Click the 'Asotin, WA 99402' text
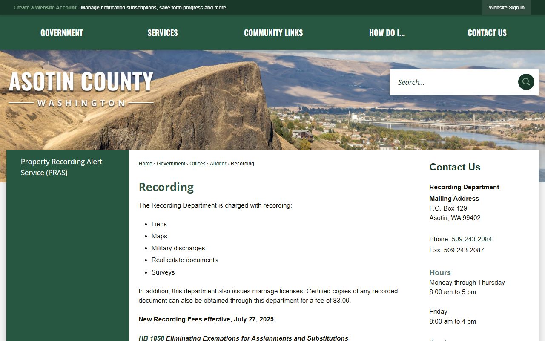The height and width of the screenshot is (341, 545). (x=455, y=218)
